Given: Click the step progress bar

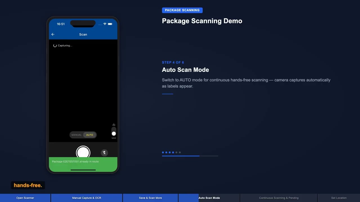Looking at the screenshot, I should (190, 156).
